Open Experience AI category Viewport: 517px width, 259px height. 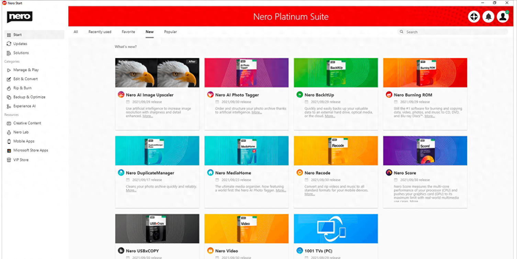pos(24,106)
